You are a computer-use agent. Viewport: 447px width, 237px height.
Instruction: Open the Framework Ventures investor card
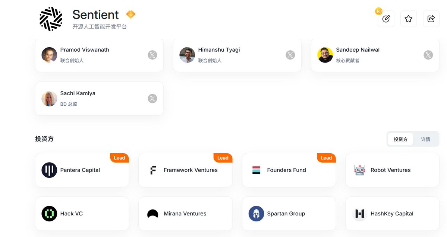point(186,170)
